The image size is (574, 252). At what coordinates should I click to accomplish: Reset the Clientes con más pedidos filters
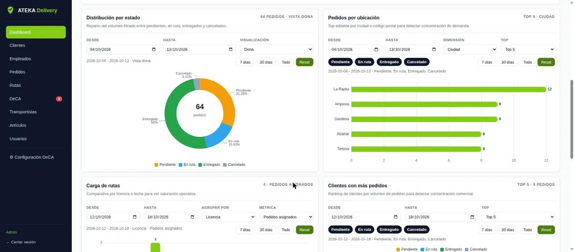coord(546,230)
